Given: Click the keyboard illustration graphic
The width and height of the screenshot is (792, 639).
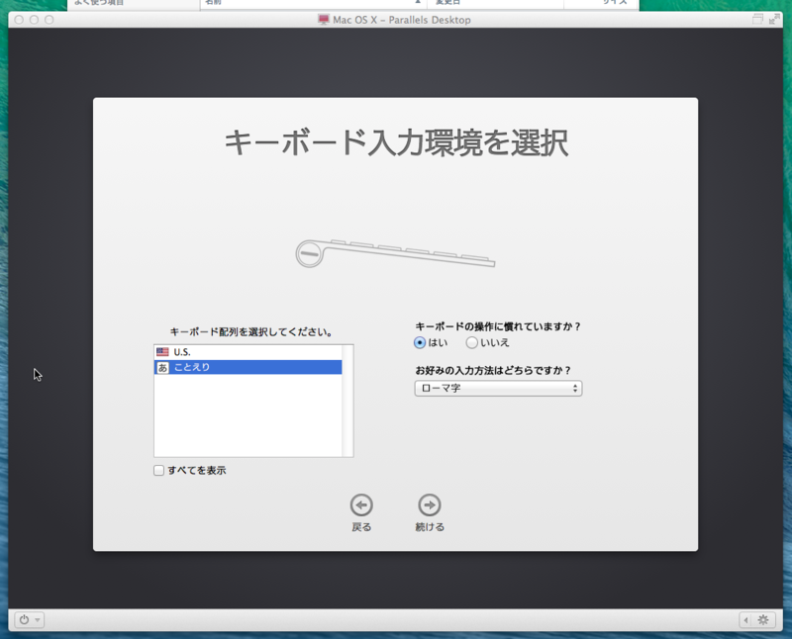Looking at the screenshot, I should tap(396, 253).
